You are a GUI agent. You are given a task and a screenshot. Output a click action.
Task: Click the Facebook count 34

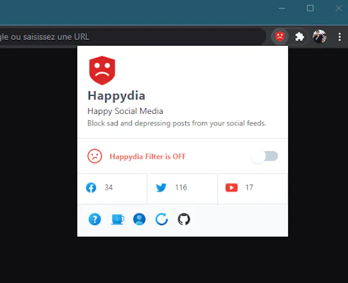109,188
